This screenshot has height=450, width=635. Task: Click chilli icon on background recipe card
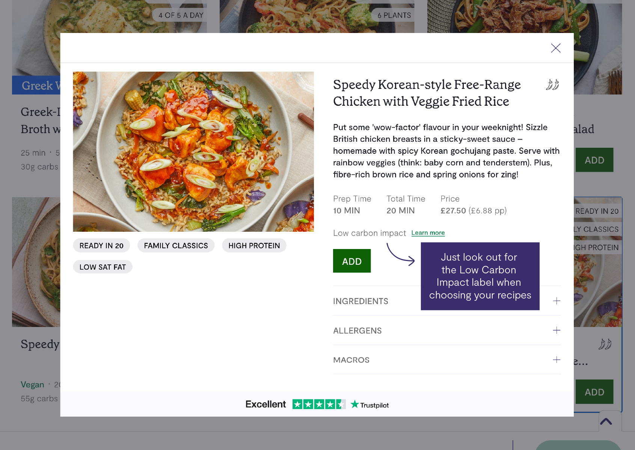tap(605, 344)
